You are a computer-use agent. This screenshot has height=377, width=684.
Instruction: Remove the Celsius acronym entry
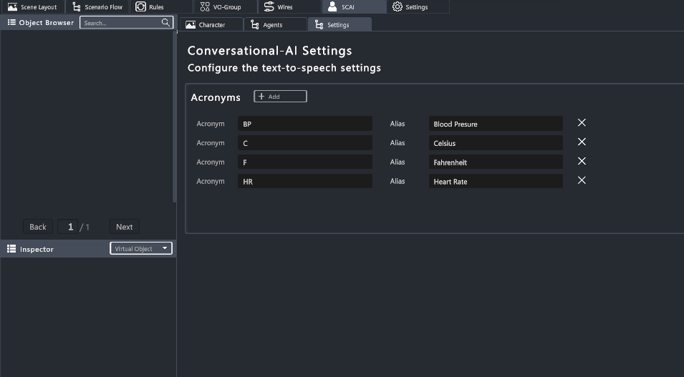pyautogui.click(x=582, y=142)
